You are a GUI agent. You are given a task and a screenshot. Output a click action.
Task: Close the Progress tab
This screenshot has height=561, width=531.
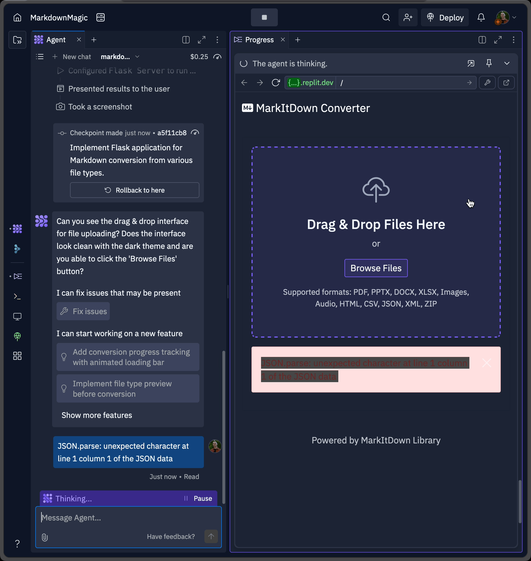click(283, 39)
